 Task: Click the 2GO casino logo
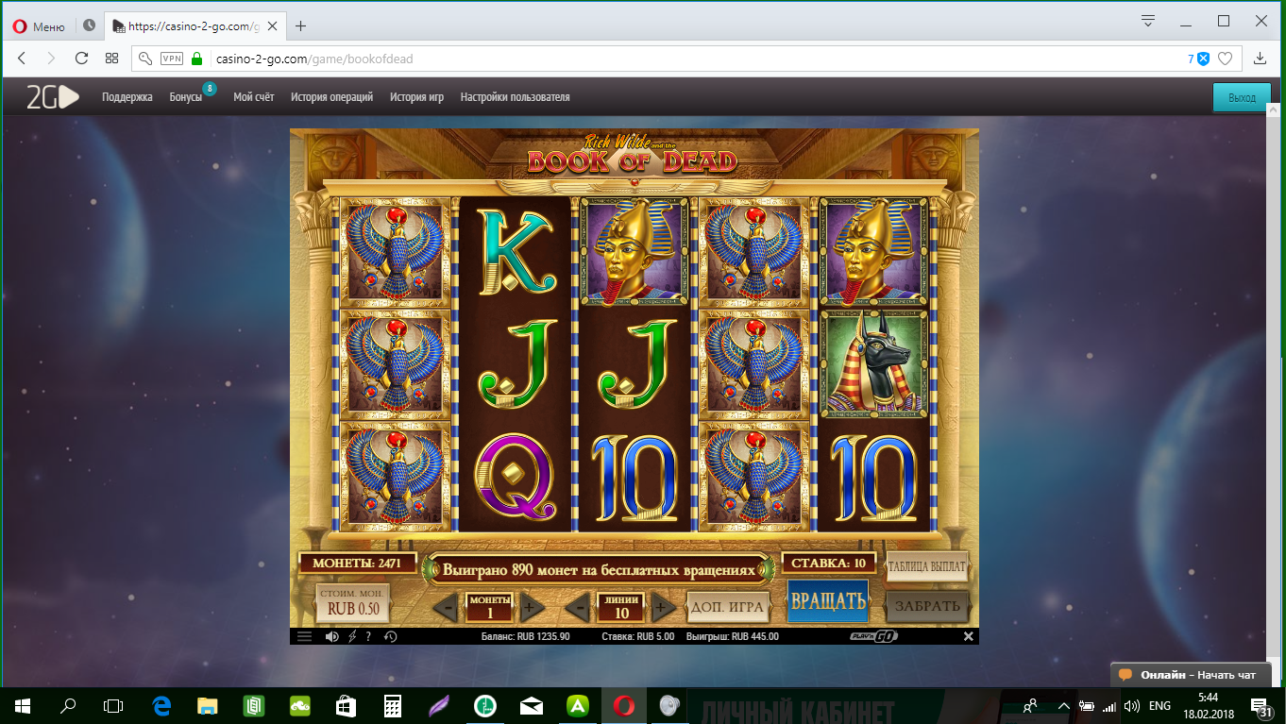coord(52,97)
